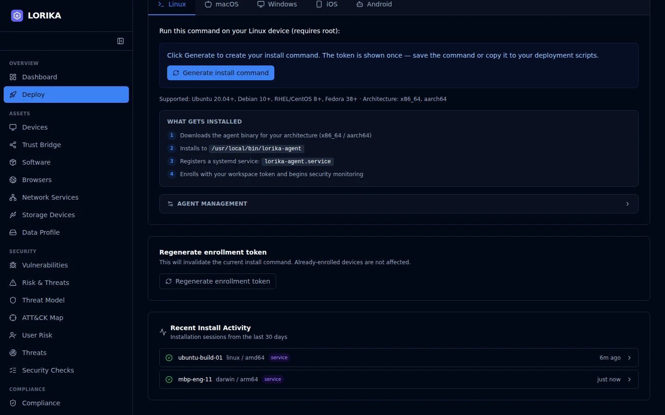Screen dimensions: 665x415
Task: Click the 'just now' timestamp
Action: [609, 379]
